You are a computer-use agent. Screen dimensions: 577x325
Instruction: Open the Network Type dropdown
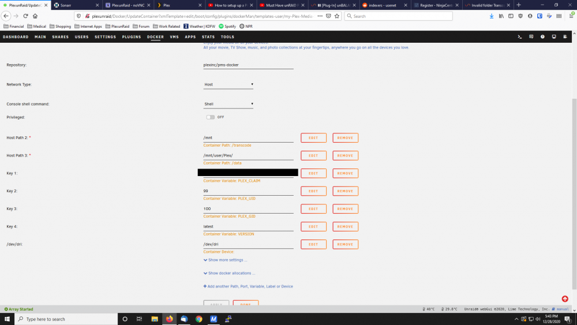click(x=228, y=85)
